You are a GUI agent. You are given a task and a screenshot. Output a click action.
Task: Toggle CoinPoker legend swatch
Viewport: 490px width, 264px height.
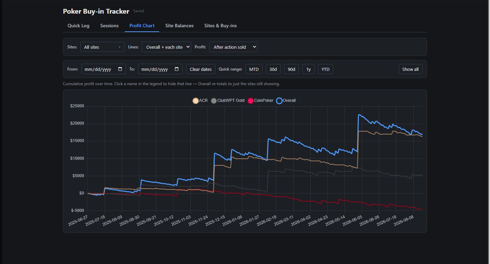[251, 101]
